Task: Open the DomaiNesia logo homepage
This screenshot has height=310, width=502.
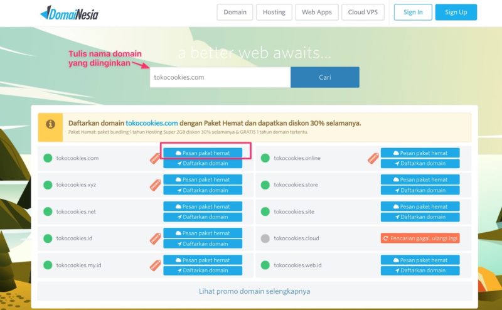Action: (x=70, y=13)
